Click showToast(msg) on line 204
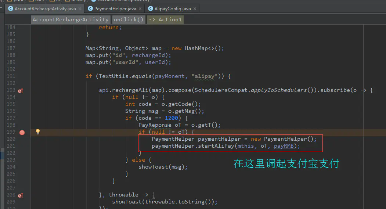The width and height of the screenshot is (386, 209). tap(162, 167)
